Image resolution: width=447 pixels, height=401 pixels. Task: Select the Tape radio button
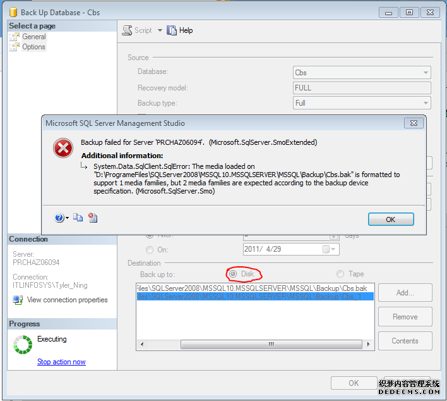tap(341, 274)
